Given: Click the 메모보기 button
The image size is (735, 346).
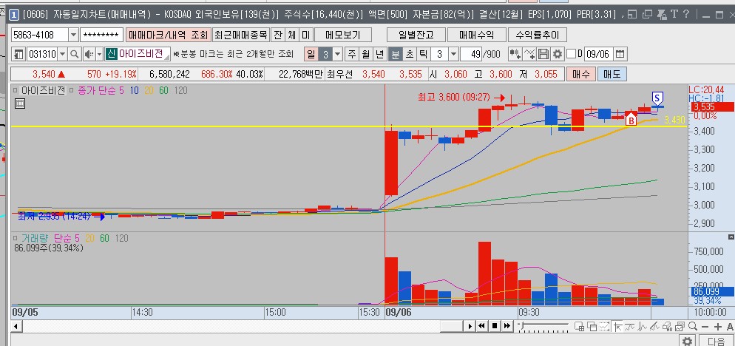Looking at the screenshot, I should coord(342,35).
